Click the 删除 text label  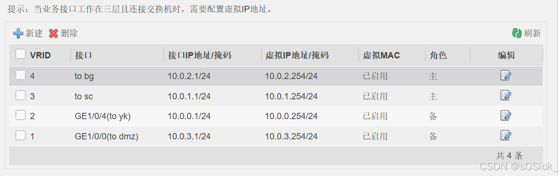coord(69,34)
